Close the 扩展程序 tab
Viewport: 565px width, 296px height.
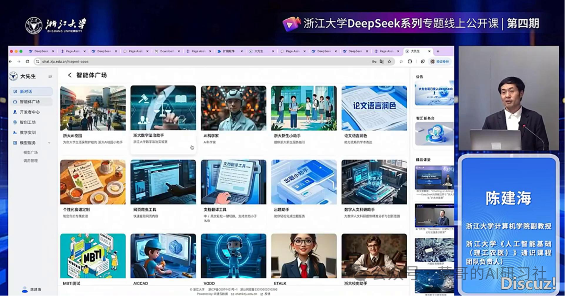coord(241,52)
